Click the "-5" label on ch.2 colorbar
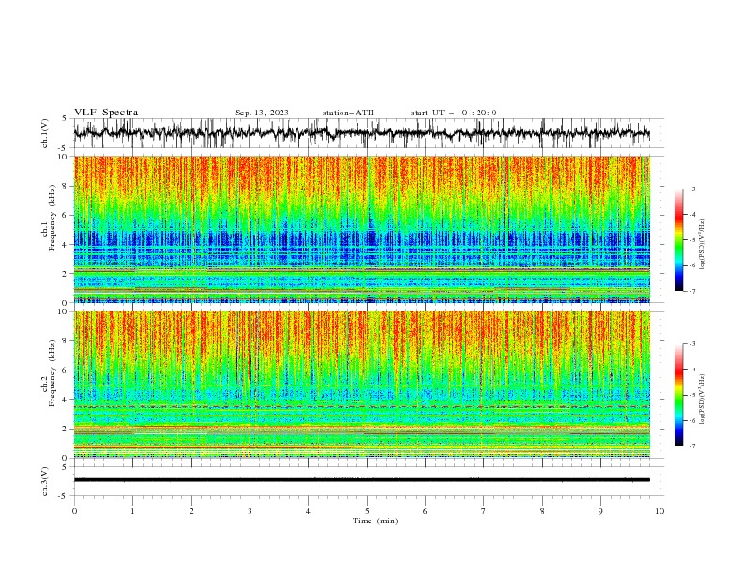The width and height of the screenshot is (743, 574). 692,395
